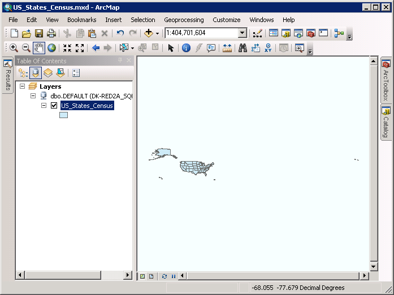Viewport: 394px width, 295px height.
Task: Click map vertical scrollbar down arrow
Action: [374, 267]
